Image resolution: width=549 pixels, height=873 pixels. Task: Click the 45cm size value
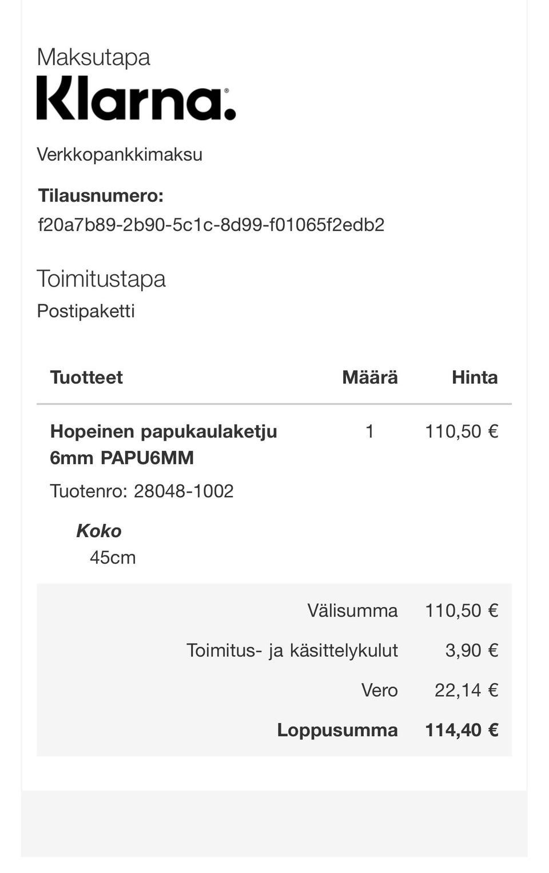113,557
